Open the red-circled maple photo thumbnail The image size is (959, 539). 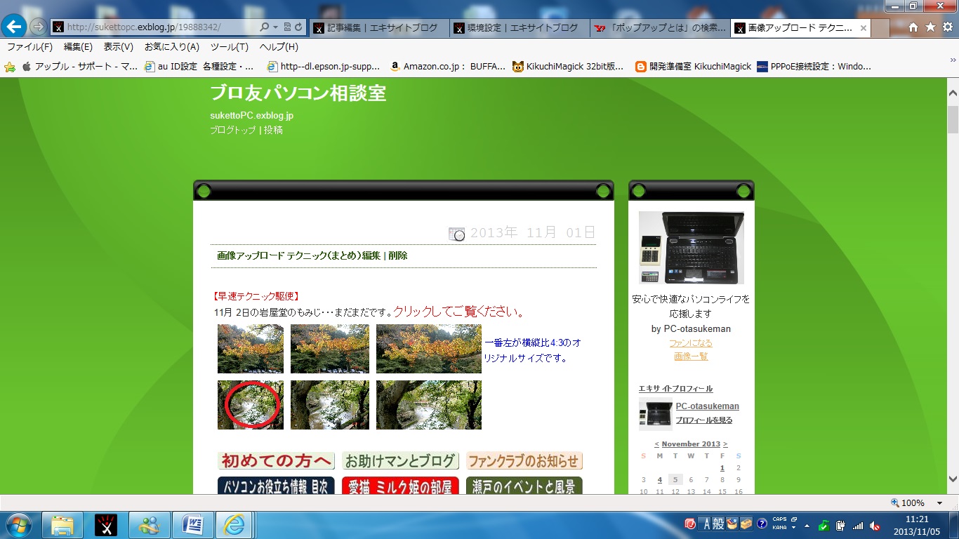251,405
